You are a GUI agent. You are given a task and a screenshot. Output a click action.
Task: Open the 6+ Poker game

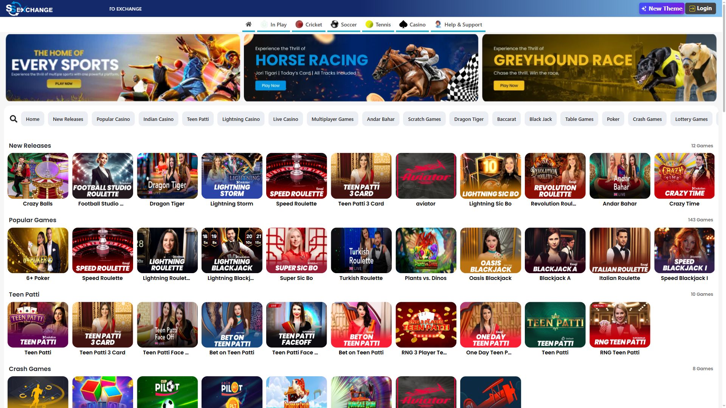38,250
